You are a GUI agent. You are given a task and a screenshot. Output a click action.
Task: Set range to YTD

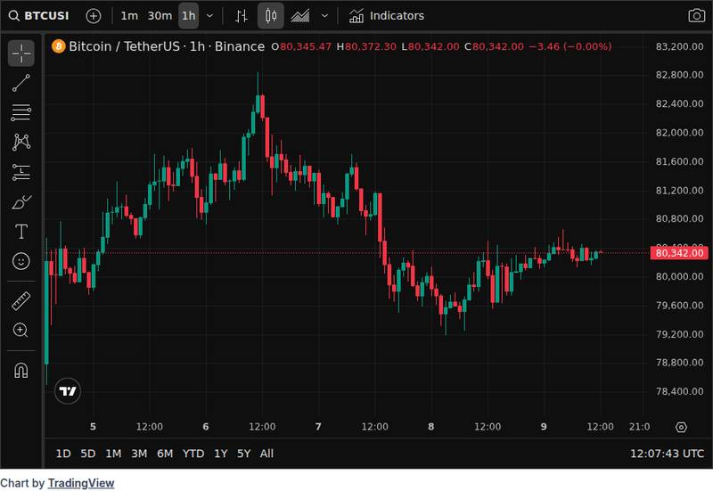tap(193, 454)
